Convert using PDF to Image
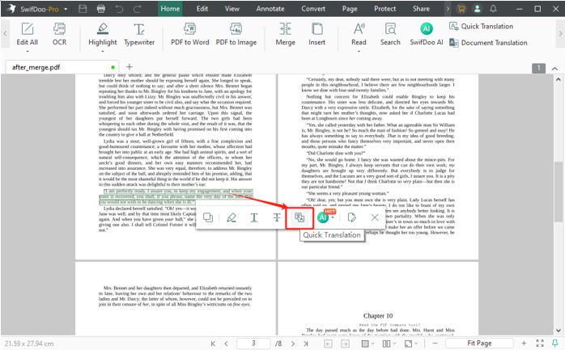565x350 pixels. pos(236,34)
